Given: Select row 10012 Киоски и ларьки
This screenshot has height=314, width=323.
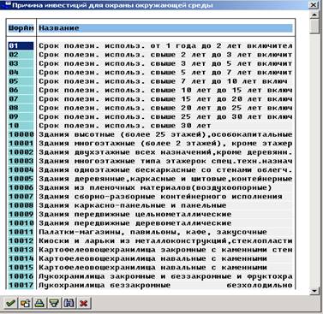Looking at the screenshot, I should click(x=151, y=240).
